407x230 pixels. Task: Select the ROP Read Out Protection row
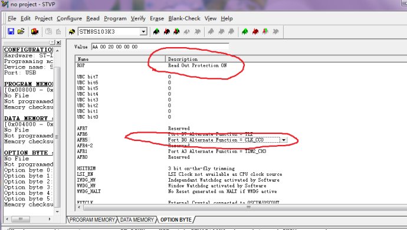pos(241,65)
